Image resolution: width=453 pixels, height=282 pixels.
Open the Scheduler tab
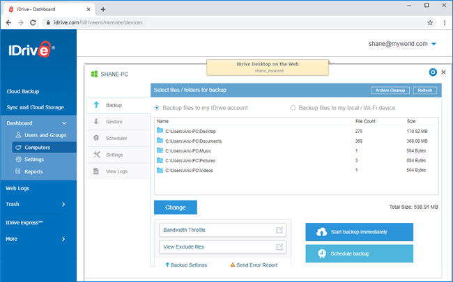point(118,138)
